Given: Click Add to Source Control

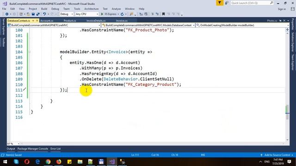Looking at the screenshot, I should pyautogui.click(x=277, y=155).
